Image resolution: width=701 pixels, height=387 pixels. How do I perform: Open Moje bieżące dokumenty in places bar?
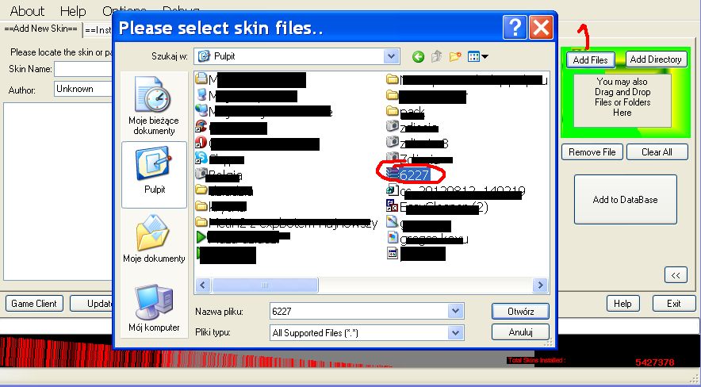pyautogui.click(x=154, y=106)
